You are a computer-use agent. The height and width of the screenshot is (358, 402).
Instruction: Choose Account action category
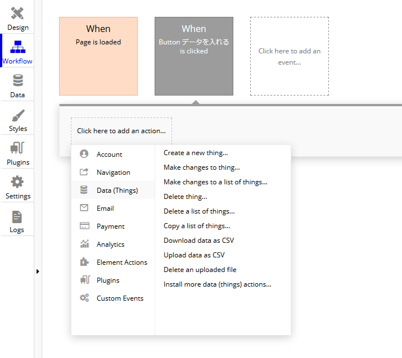pos(113,154)
